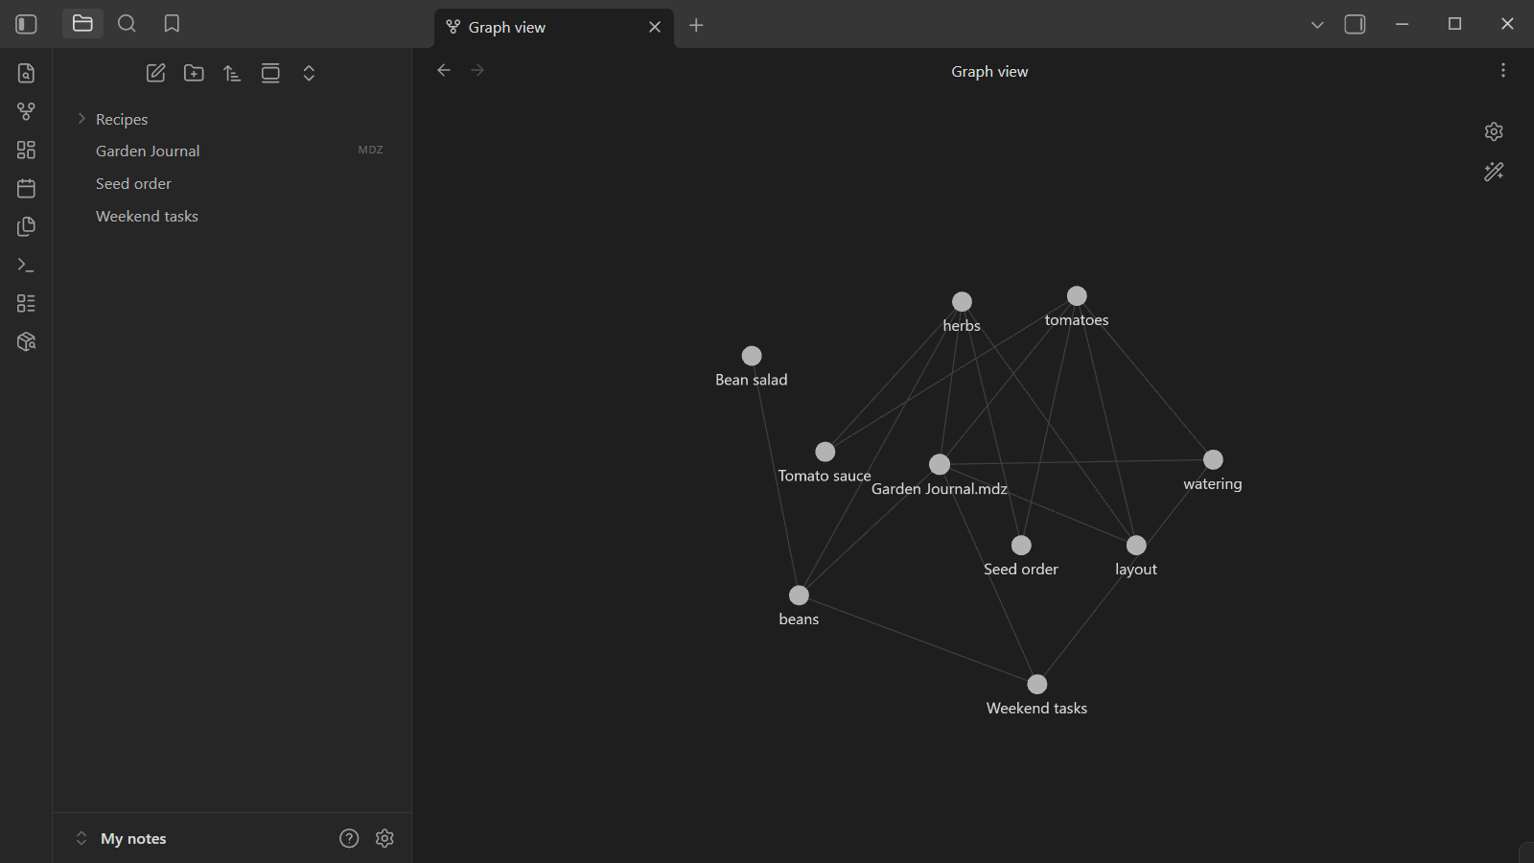Select the Weekend tasks graph node
This screenshot has height=863, width=1534.
1037,685
